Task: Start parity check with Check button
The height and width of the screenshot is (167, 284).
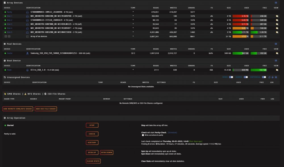Action: [92, 134]
